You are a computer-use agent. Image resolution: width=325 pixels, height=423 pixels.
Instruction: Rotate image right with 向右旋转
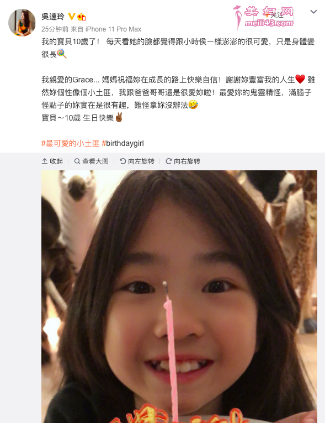tap(183, 161)
